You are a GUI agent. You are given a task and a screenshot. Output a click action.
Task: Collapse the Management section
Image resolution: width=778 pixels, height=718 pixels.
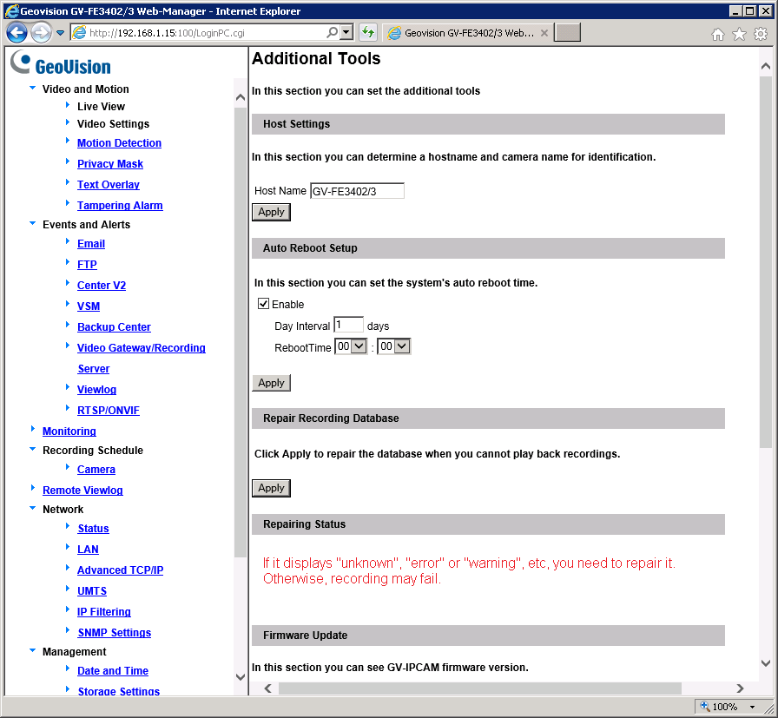tap(33, 651)
